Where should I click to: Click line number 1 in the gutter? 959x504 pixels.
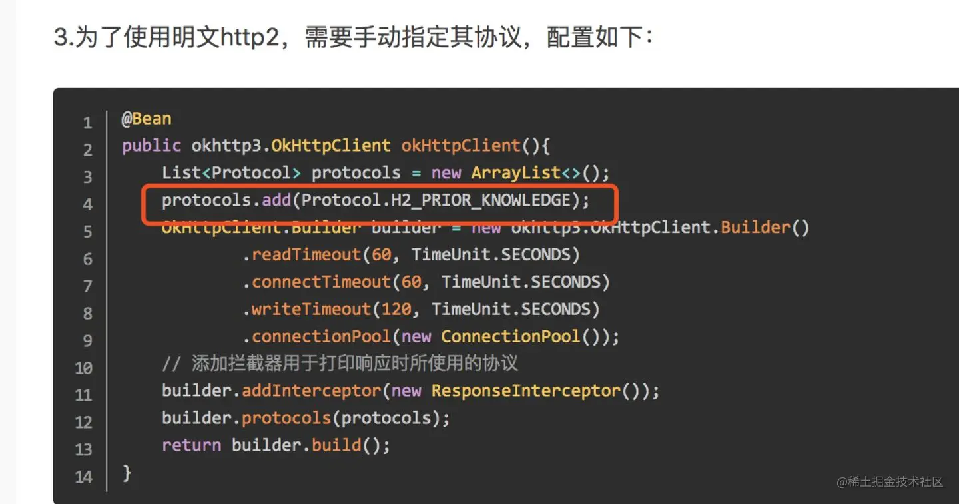[87, 123]
